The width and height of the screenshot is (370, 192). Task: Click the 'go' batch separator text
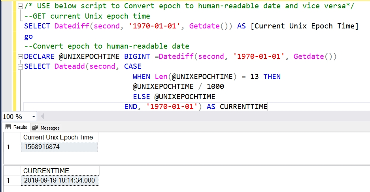(28, 37)
